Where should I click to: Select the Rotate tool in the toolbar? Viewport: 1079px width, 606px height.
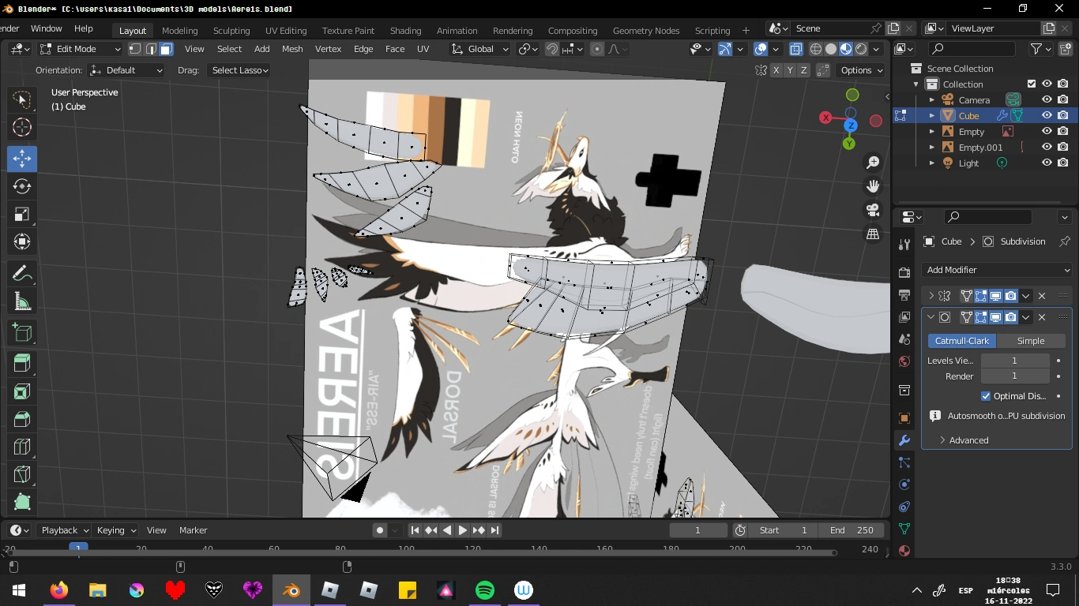tap(21, 186)
